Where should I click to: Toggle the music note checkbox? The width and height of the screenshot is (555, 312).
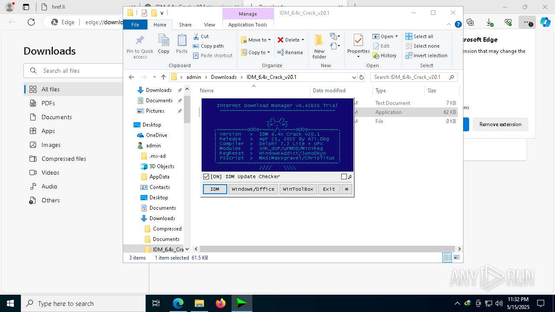(x=344, y=176)
